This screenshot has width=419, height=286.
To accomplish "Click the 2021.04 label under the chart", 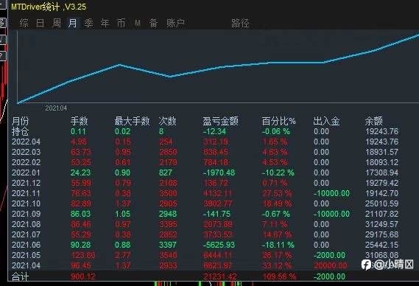I will 56,108.
